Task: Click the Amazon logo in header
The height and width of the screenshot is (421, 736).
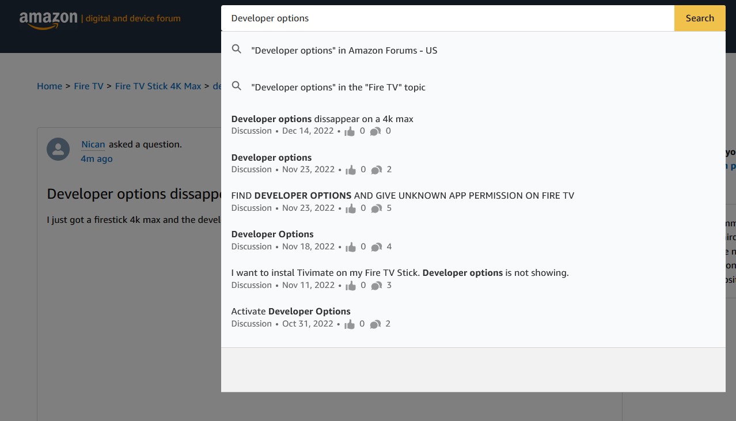Action: tap(48, 19)
